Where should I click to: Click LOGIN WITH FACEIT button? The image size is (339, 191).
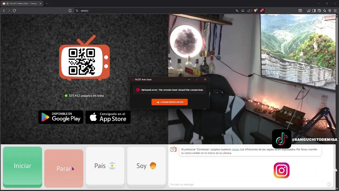tap(169, 102)
